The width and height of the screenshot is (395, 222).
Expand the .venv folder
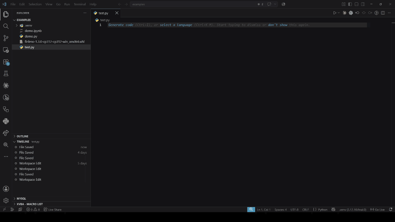(51, 25)
